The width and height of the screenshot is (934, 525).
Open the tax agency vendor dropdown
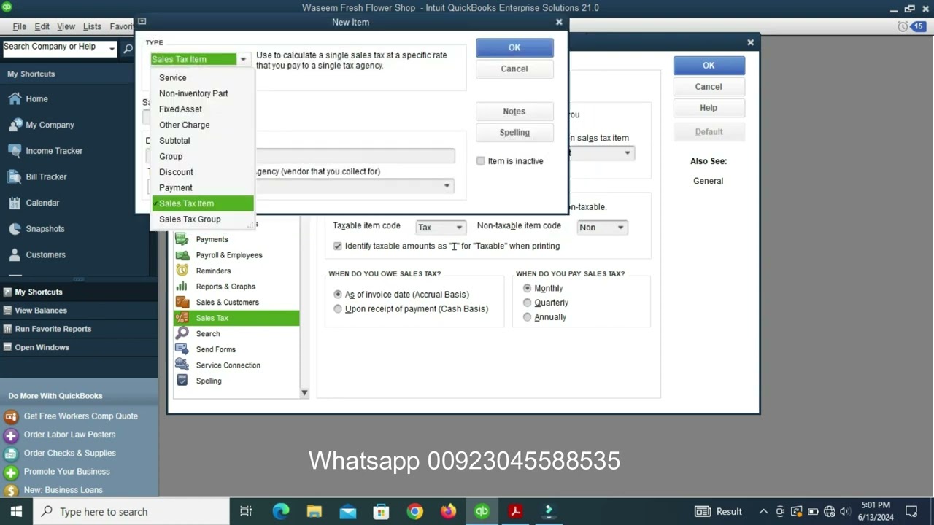[447, 186]
